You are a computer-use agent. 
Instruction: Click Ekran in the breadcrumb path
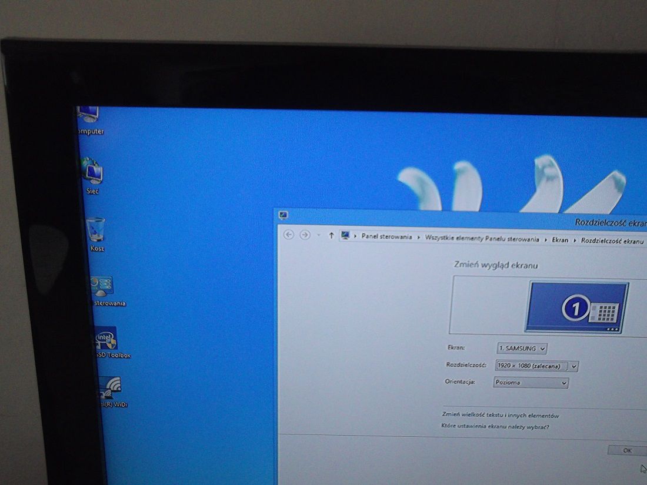click(x=560, y=240)
